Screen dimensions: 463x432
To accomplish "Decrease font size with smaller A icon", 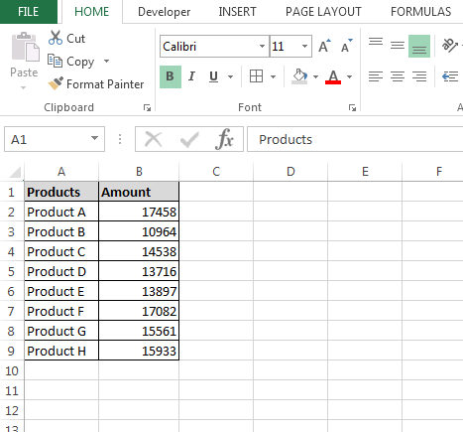I will 347,46.
